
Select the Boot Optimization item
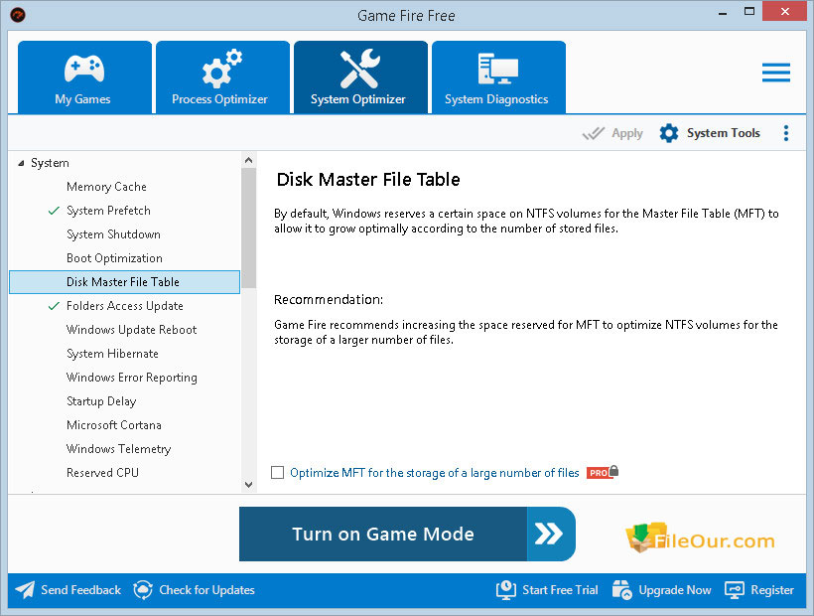point(114,258)
